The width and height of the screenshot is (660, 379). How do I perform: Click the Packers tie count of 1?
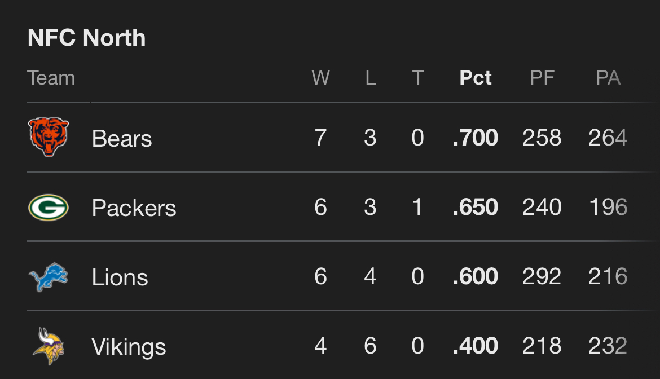point(417,208)
